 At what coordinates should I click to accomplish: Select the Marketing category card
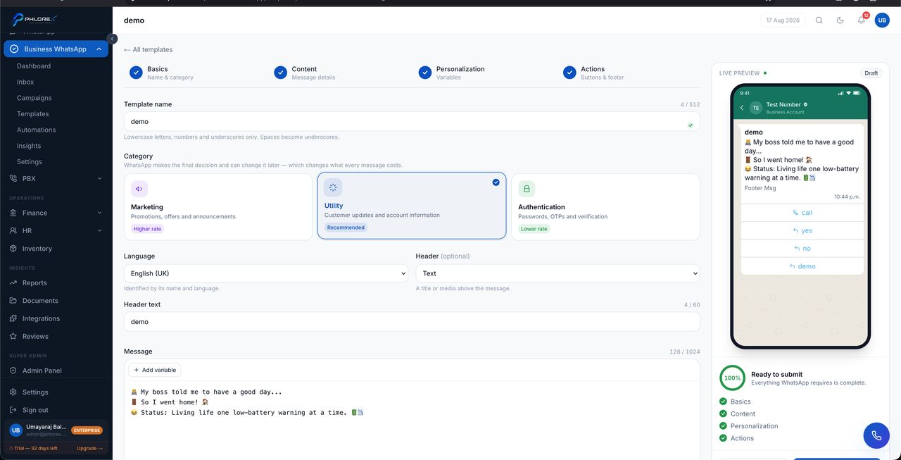pos(218,207)
